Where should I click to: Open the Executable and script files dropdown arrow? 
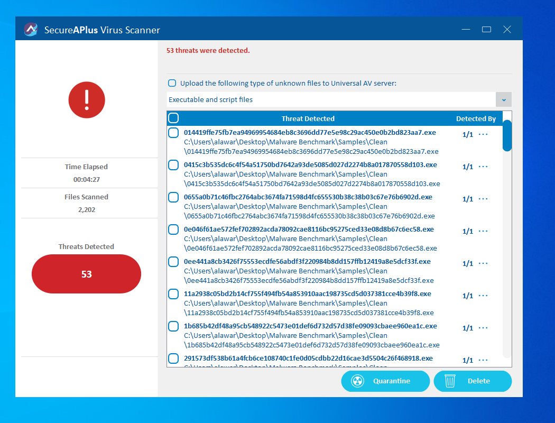[x=504, y=99]
